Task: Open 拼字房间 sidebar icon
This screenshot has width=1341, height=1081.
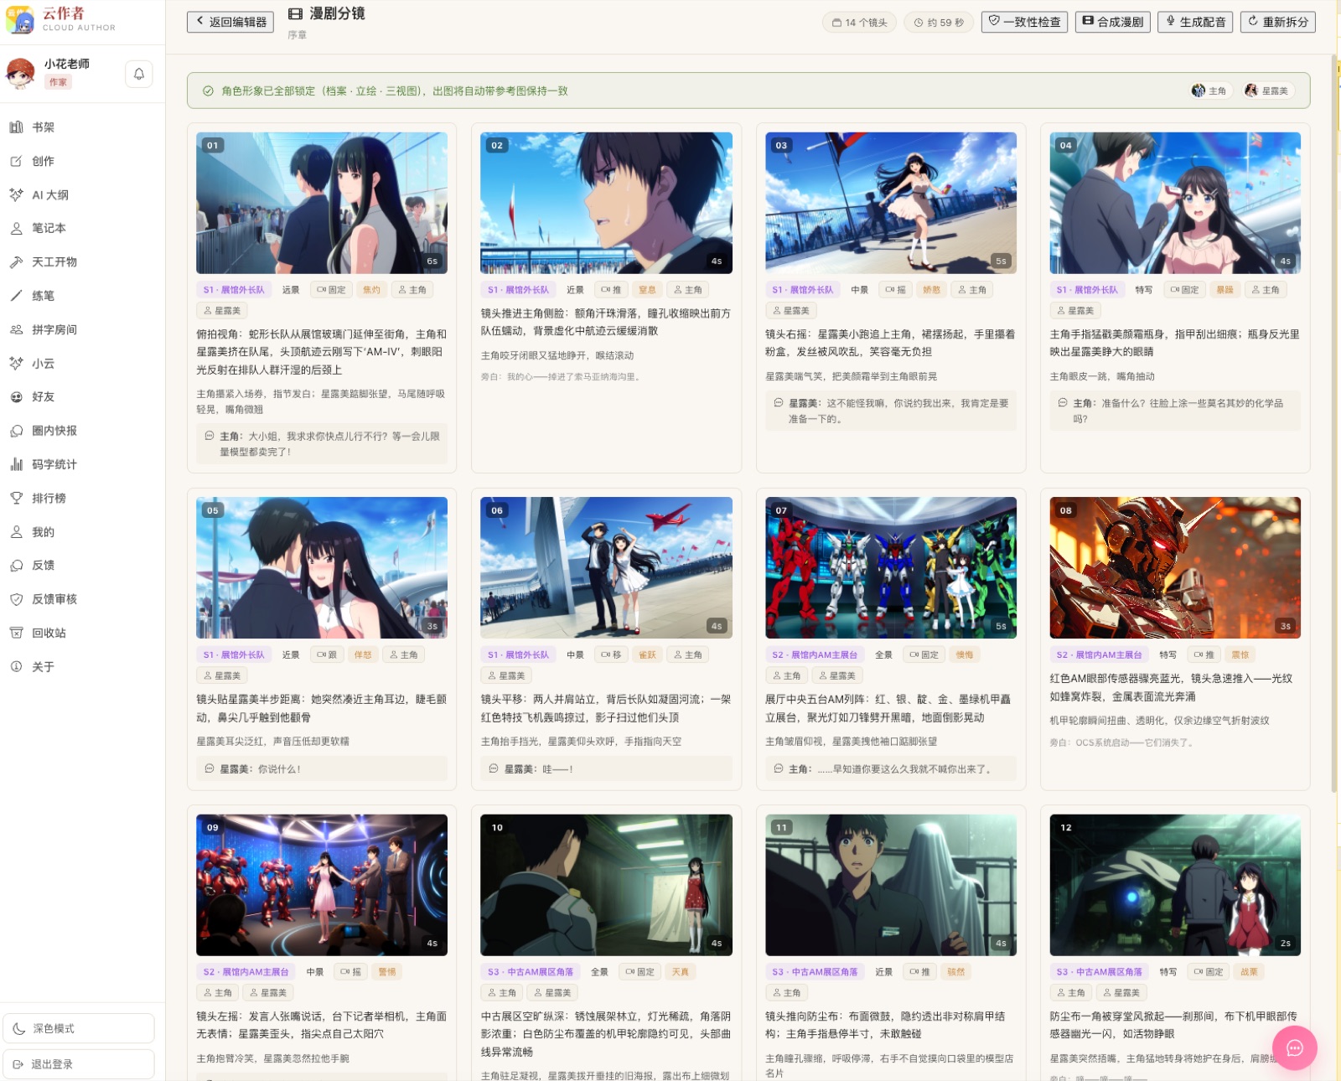Action: (16, 329)
